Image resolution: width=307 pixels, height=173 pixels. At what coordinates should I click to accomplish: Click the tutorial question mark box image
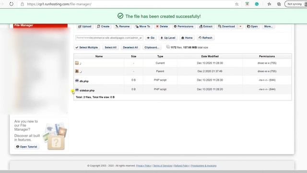pyautogui.click(x=56, y=143)
